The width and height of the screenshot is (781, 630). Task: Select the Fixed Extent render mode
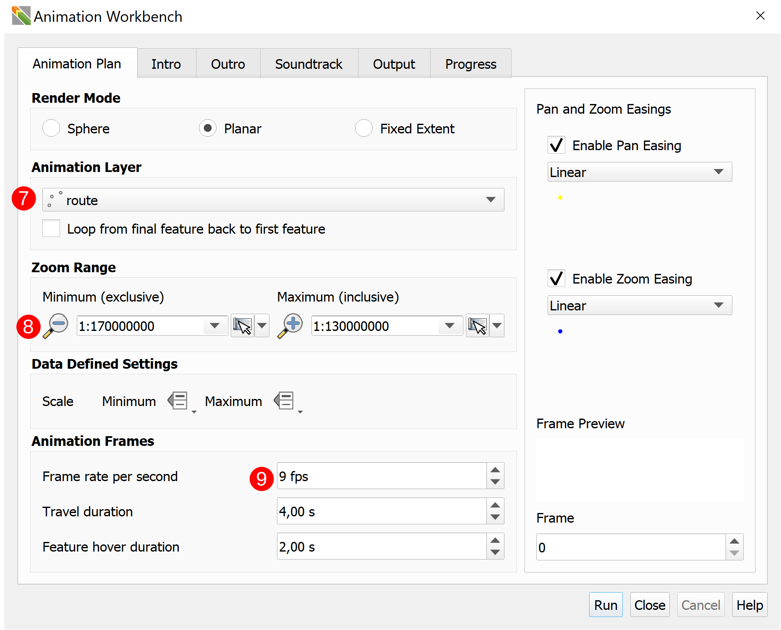click(364, 128)
